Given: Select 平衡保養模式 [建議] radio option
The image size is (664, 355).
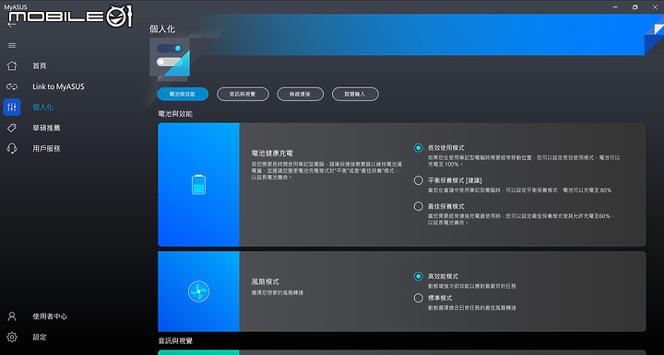Looking at the screenshot, I should point(419,180).
